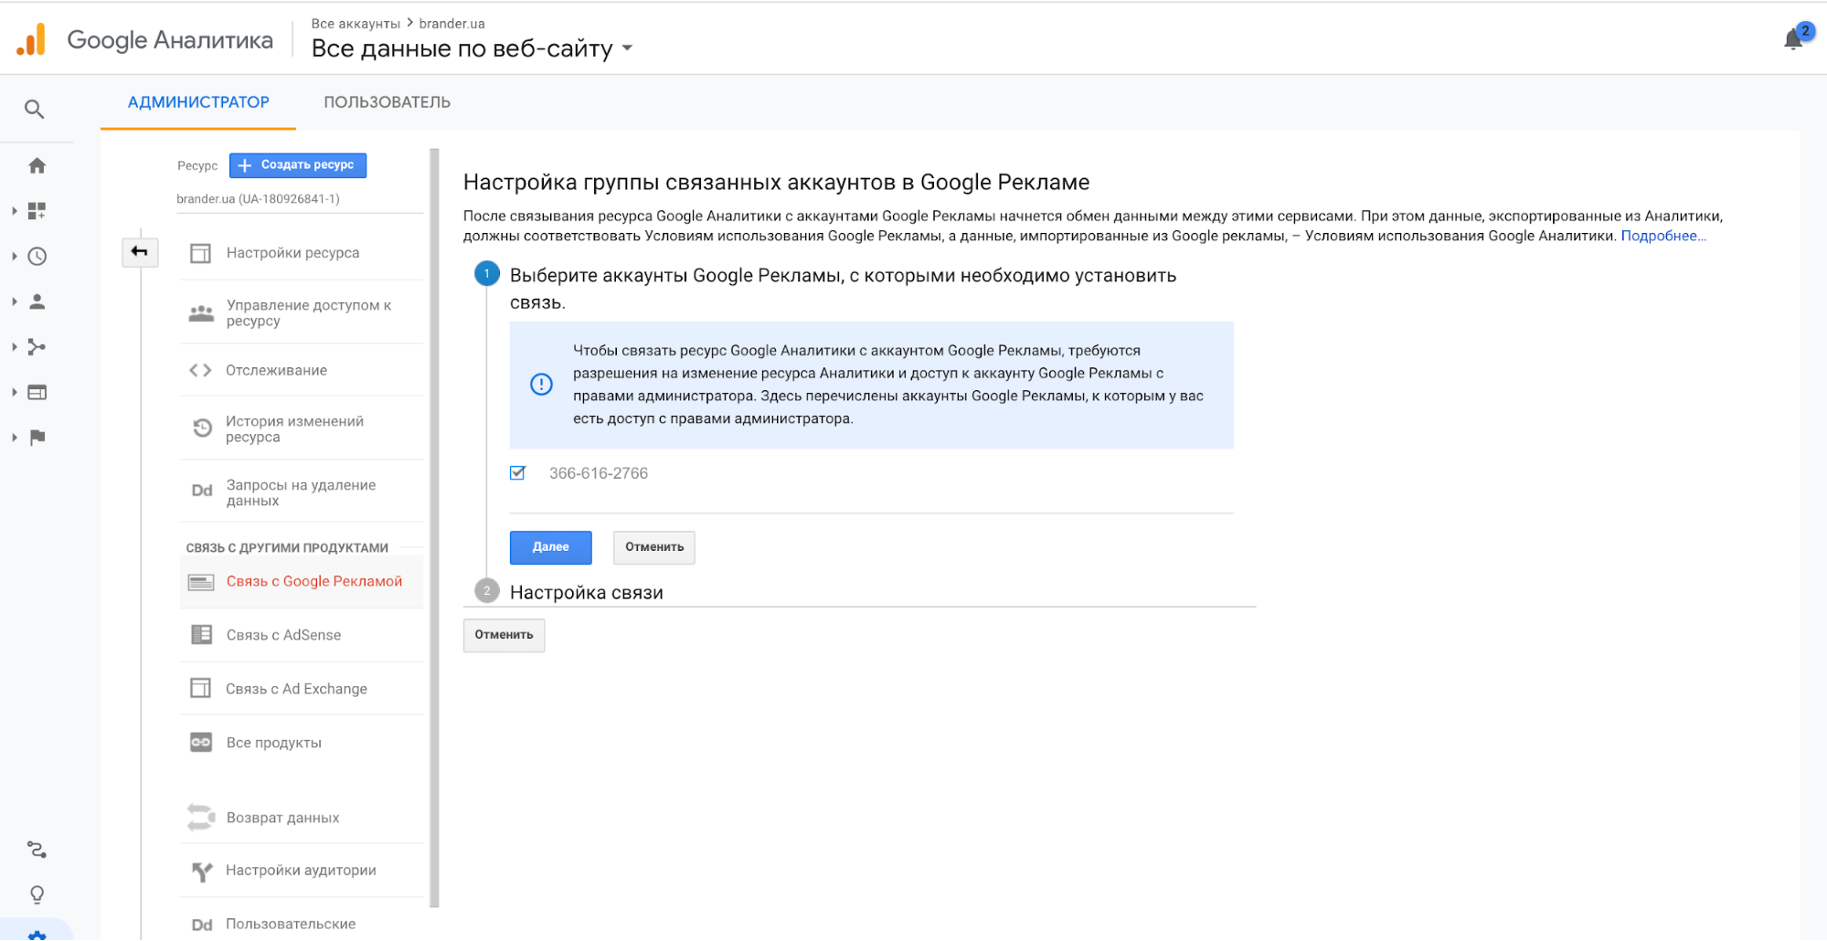Open the Подробнее link
1827x941 pixels.
pos(1662,236)
